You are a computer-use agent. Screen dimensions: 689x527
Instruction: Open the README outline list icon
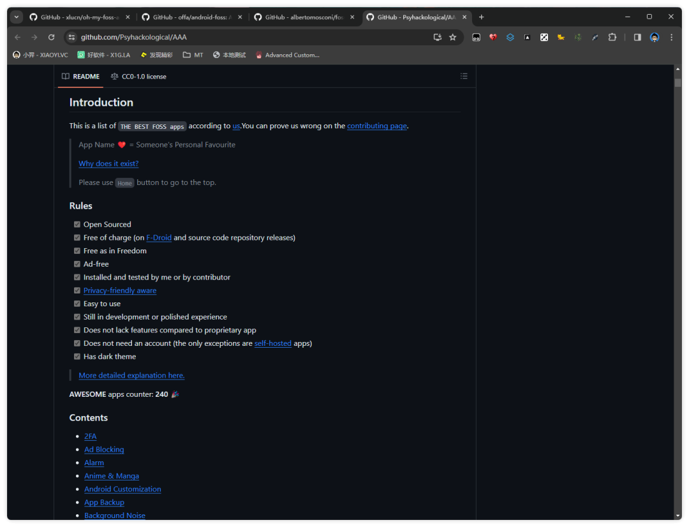(464, 77)
